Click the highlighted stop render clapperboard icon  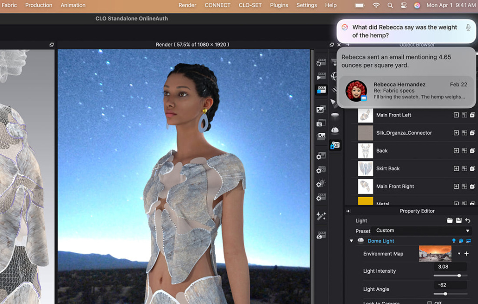(x=321, y=90)
